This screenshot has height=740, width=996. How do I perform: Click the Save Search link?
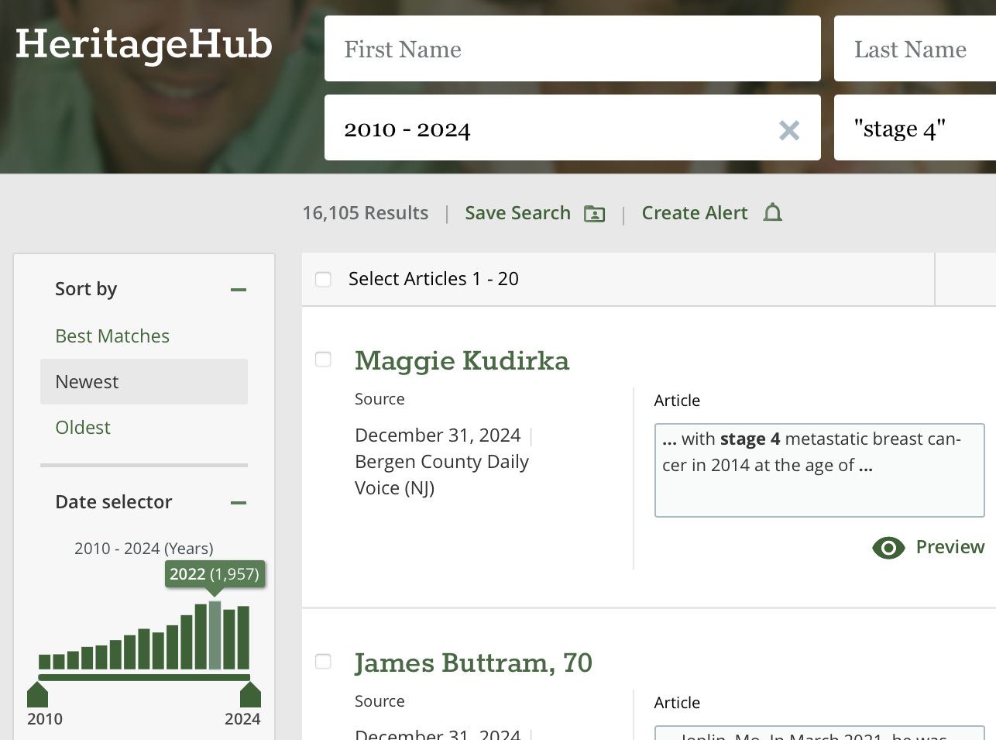(x=517, y=213)
